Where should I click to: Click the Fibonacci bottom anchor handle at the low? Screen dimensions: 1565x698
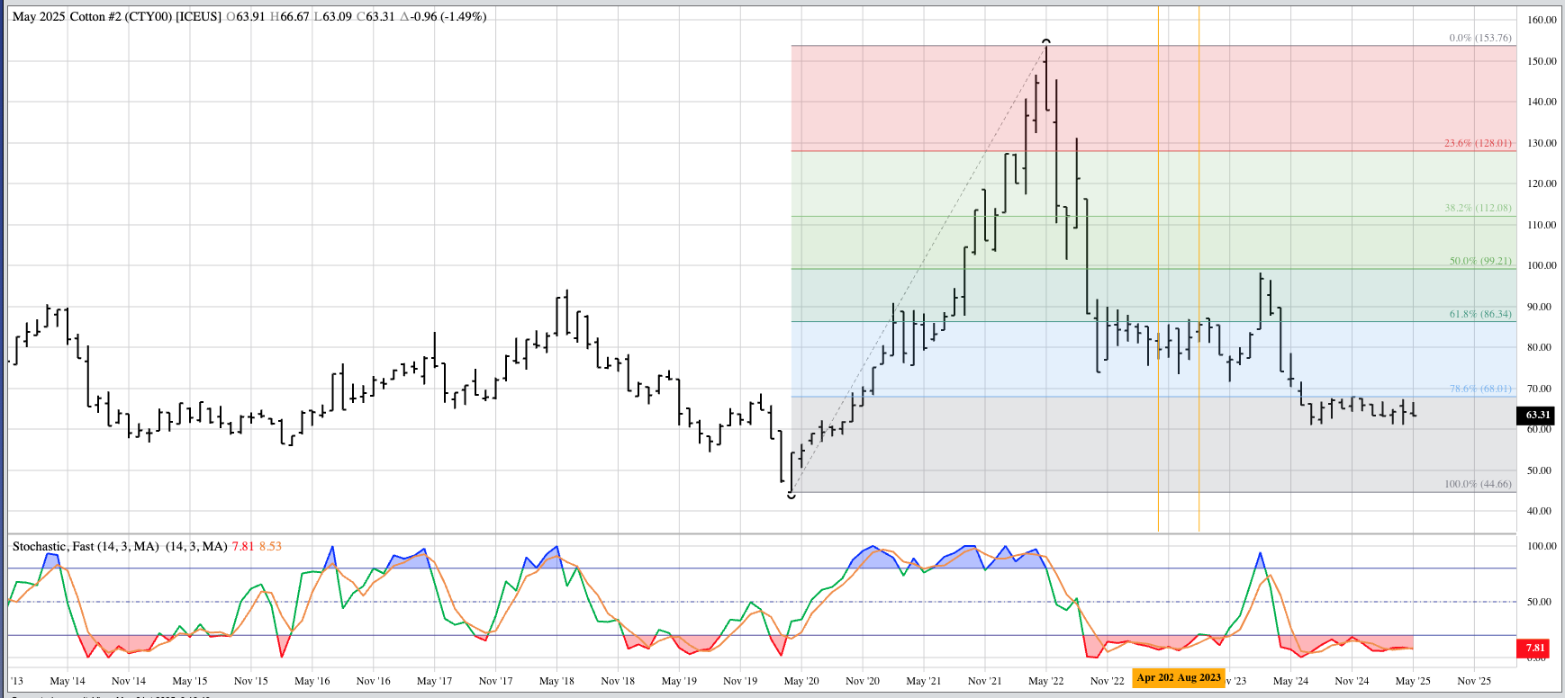[792, 495]
